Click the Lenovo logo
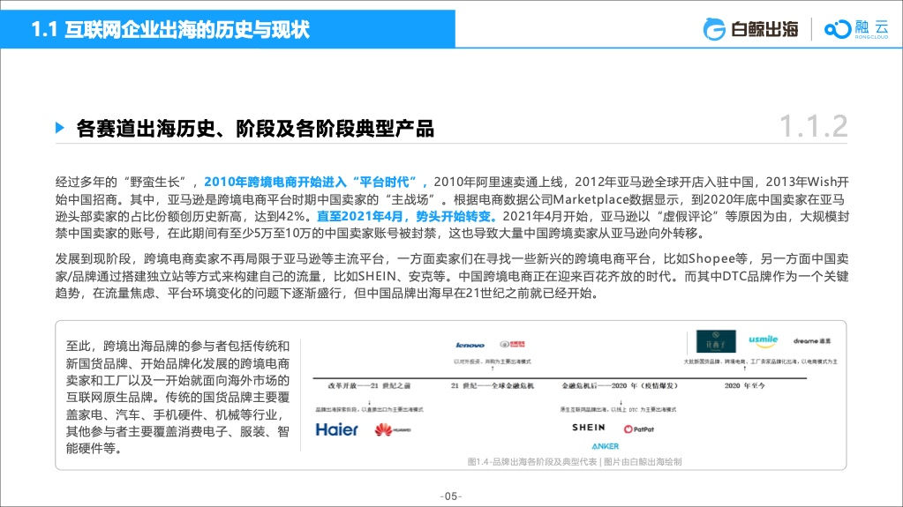 (x=470, y=346)
